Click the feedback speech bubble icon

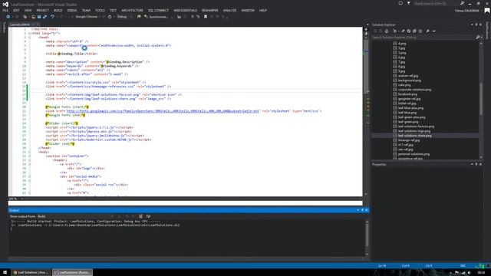400,3
